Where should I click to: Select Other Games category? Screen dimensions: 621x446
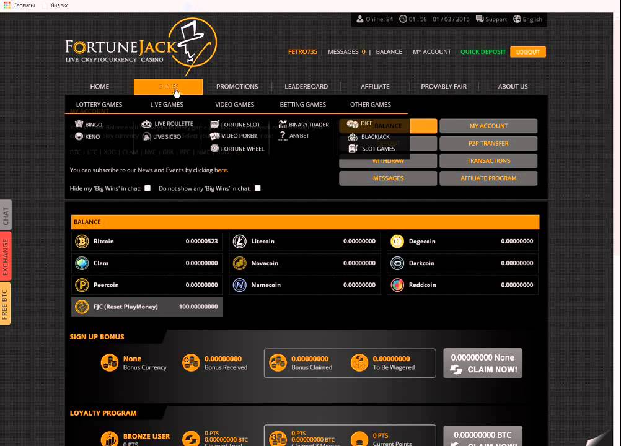[x=370, y=105]
